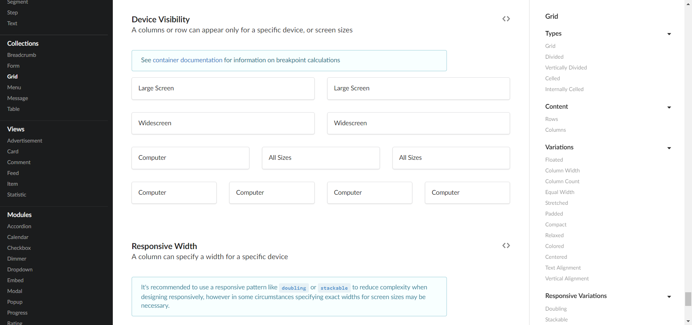Collapse the Content section

click(669, 107)
